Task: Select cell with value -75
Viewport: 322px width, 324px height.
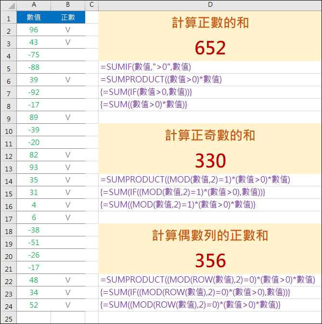Action: [34, 55]
